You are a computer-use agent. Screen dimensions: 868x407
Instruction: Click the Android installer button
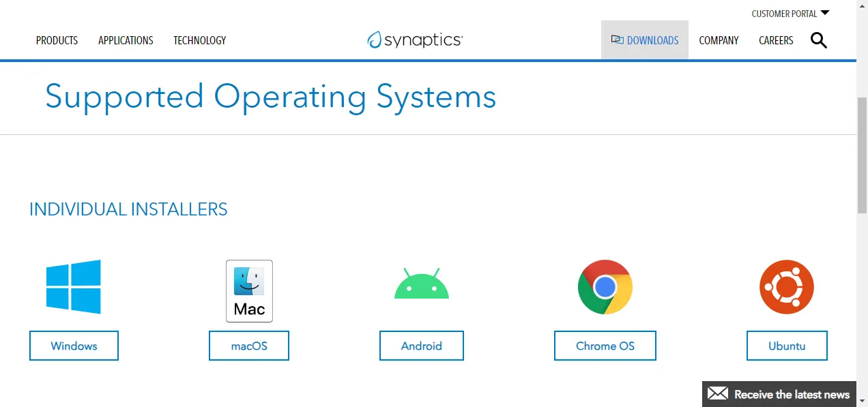pos(422,346)
